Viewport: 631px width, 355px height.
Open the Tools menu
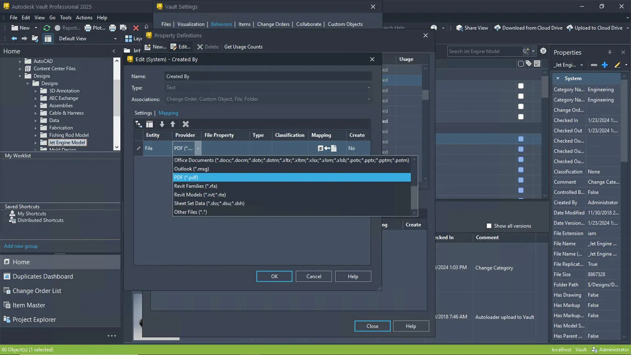point(65,17)
